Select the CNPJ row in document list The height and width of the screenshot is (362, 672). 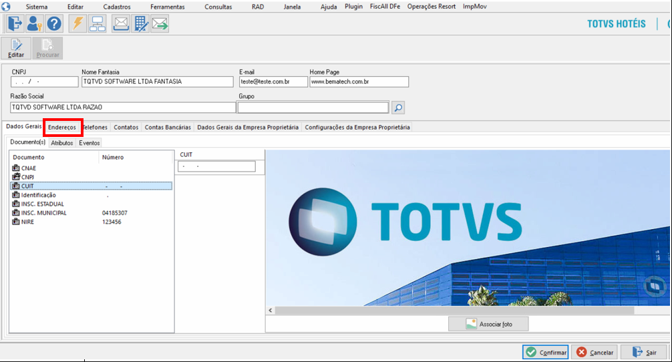click(x=91, y=177)
